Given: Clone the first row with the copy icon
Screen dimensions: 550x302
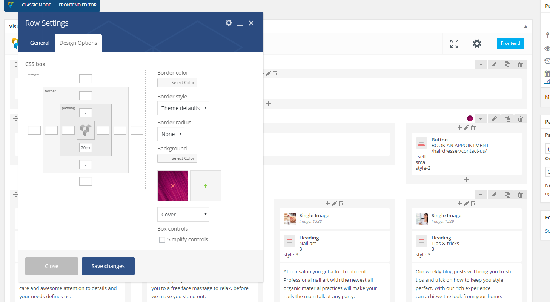Looking at the screenshot, I should click(507, 64).
